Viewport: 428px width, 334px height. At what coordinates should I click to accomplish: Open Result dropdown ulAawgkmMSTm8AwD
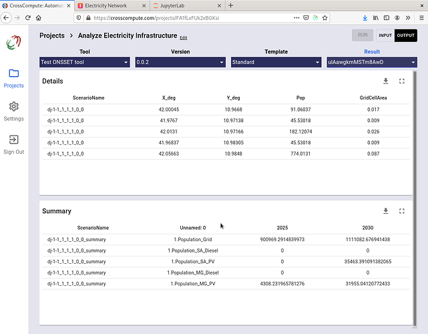372,62
